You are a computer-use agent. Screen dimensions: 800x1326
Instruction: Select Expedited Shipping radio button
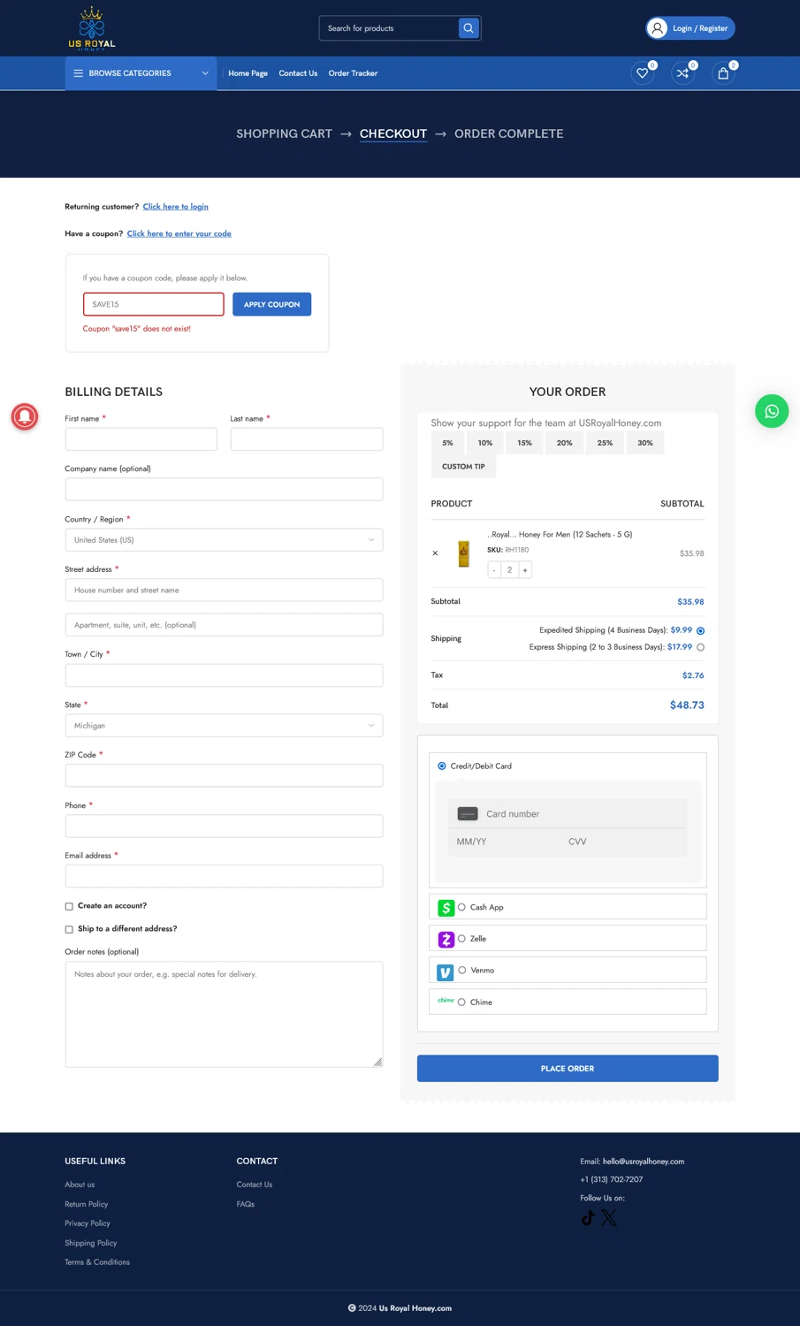700,631
